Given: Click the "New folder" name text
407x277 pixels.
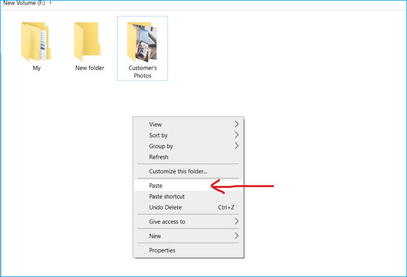Looking at the screenshot, I should pos(90,68).
